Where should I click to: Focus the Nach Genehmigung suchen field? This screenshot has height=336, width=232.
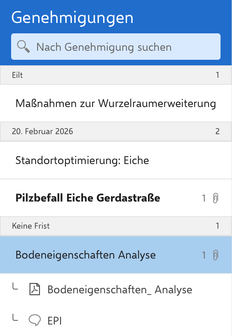click(x=122, y=47)
